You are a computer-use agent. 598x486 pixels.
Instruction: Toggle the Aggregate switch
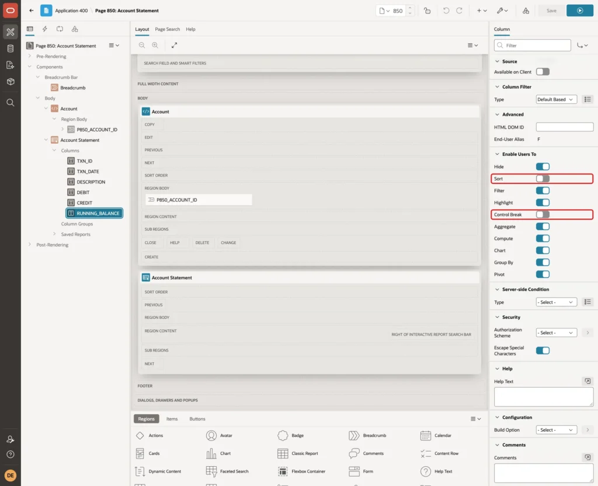tap(543, 227)
